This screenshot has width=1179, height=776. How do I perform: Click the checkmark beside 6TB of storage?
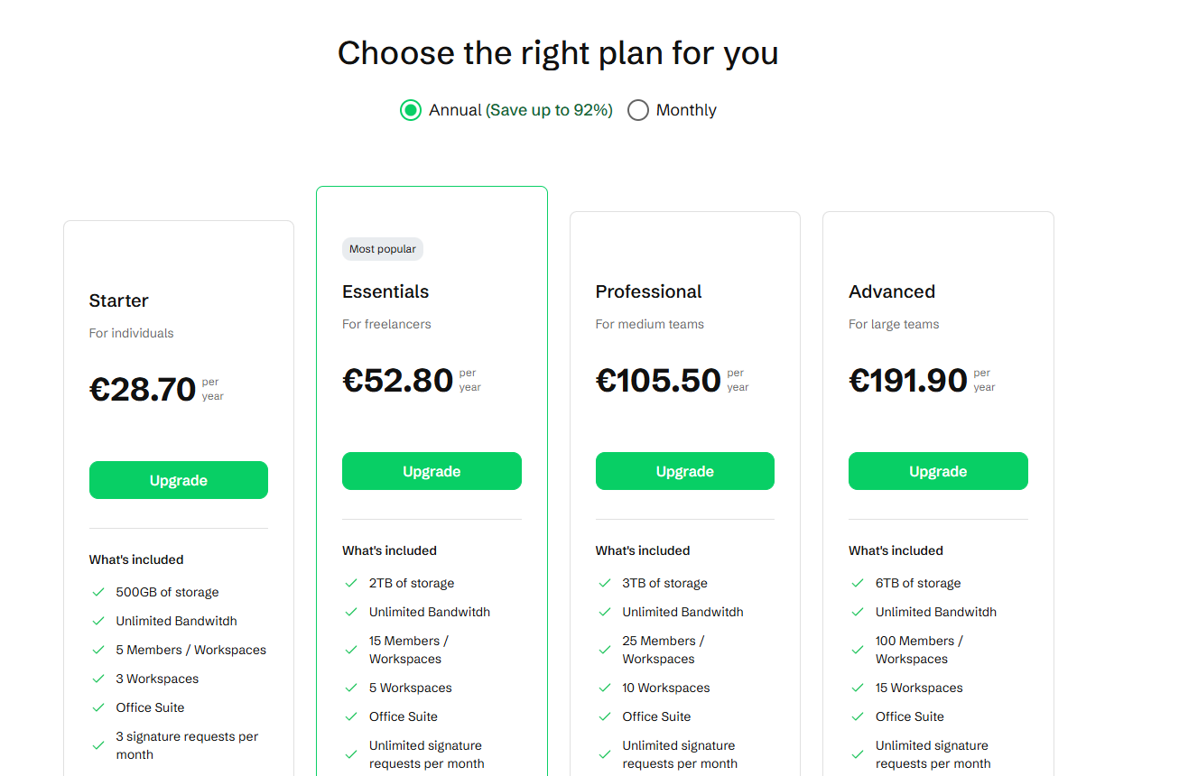pyautogui.click(x=858, y=584)
